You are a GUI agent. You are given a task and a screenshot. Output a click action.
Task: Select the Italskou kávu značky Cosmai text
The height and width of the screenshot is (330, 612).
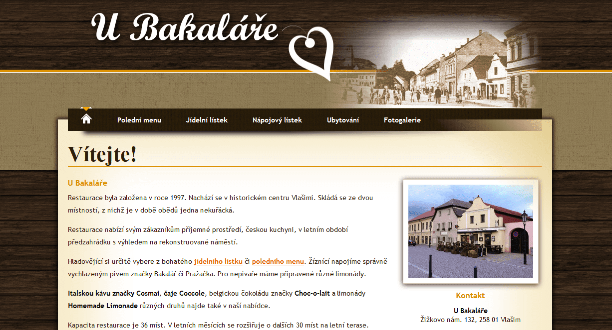click(x=114, y=293)
